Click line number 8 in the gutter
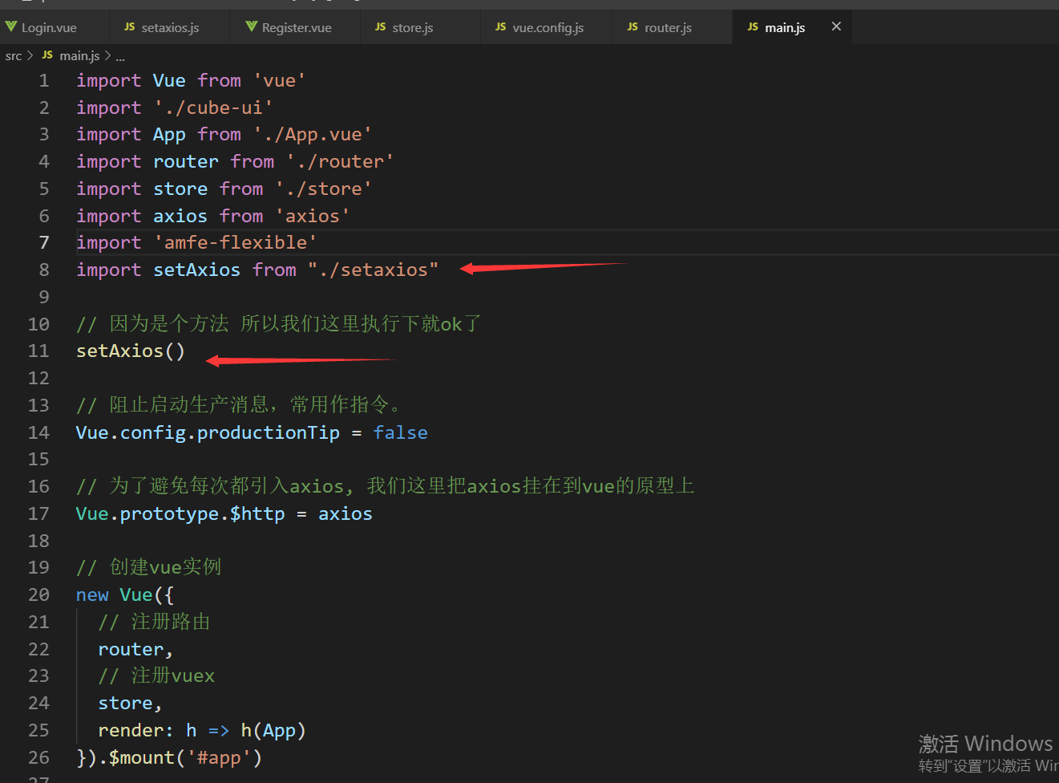The width and height of the screenshot is (1059, 783). coord(44,270)
